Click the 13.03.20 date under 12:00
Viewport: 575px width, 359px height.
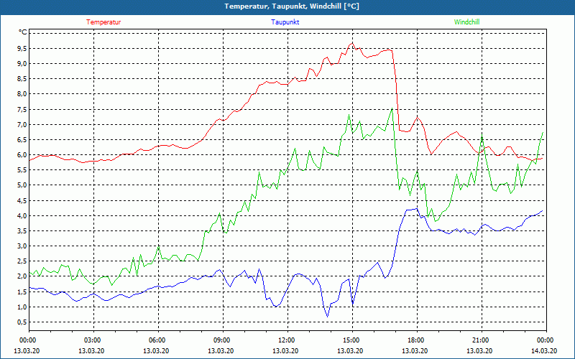coord(285,350)
